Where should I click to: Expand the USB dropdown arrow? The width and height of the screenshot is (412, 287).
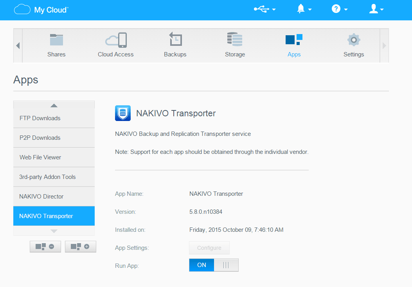tap(274, 9)
